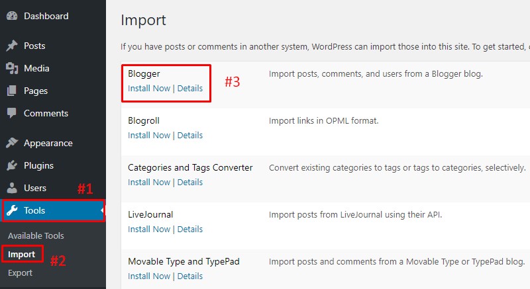Open Details for Categories and Tags Converter
This screenshot has width=530, height=289.
[190, 182]
